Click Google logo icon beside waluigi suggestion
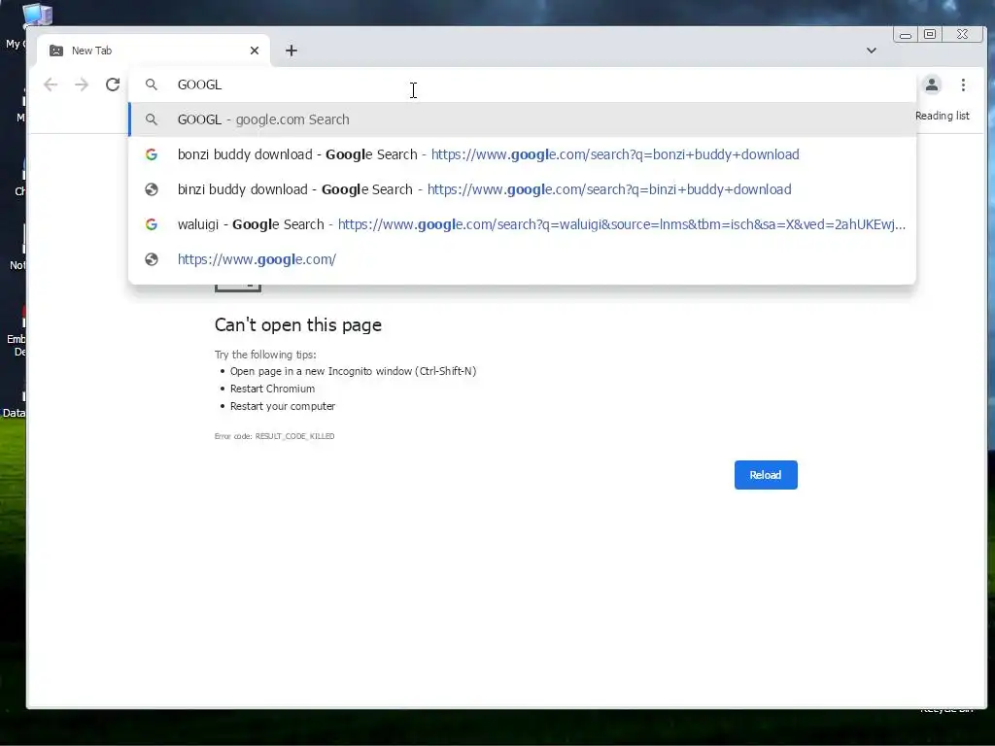Screen dimensions: 995x746 pyautogui.click(x=151, y=224)
